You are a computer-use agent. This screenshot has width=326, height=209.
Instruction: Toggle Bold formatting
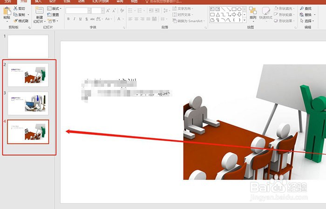click(68, 19)
